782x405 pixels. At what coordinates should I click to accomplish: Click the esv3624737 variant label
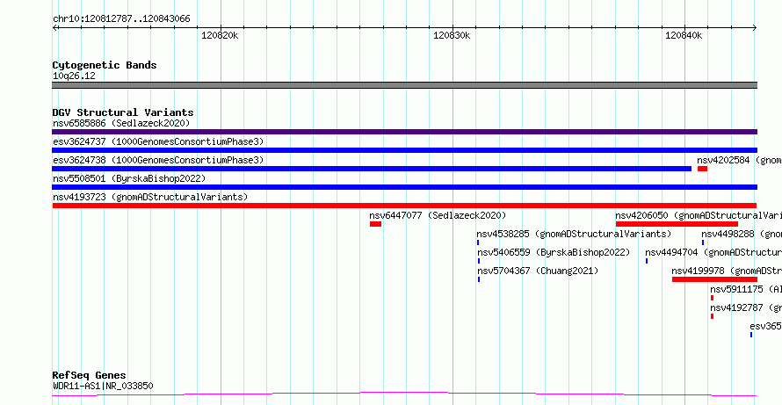pyautogui.click(x=158, y=141)
